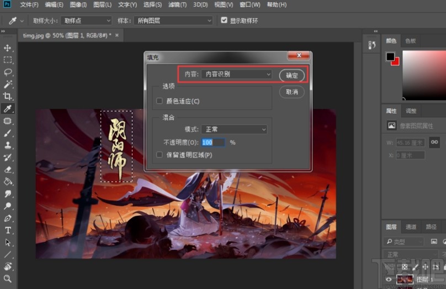The height and width of the screenshot is (289, 446).
Task: Switch to the 路径 tab
Action: point(431,227)
